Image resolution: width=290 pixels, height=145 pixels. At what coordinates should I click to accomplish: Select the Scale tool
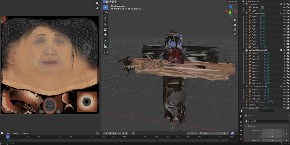pos(106,30)
